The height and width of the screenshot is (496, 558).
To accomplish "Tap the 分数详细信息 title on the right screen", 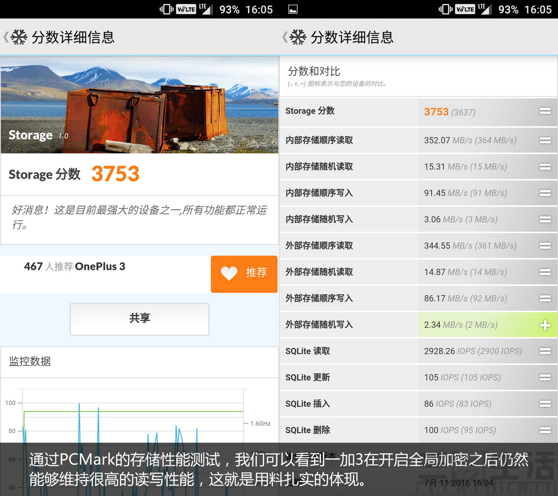I will pyautogui.click(x=352, y=37).
